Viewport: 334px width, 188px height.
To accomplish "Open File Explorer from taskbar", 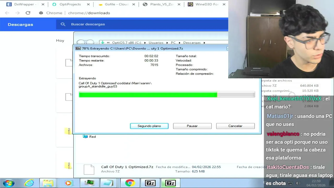I will 48,183.
